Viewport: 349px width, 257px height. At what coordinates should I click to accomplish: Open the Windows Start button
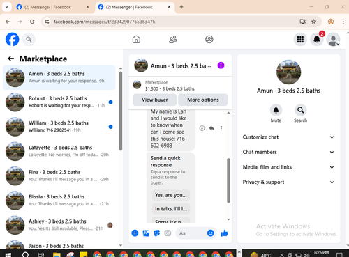coord(8,255)
